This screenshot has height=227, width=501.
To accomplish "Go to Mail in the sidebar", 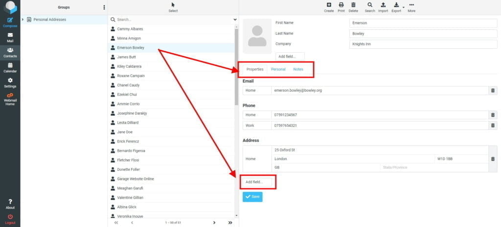I will [x=10, y=37].
